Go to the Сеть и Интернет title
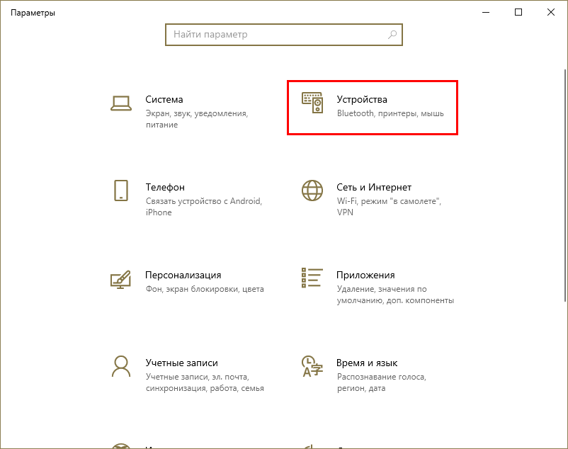Screen dimensions: 568x449 point(374,188)
